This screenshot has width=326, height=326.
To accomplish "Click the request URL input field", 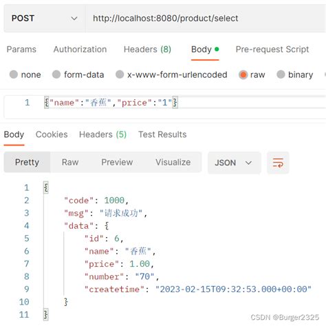I will (206, 19).
